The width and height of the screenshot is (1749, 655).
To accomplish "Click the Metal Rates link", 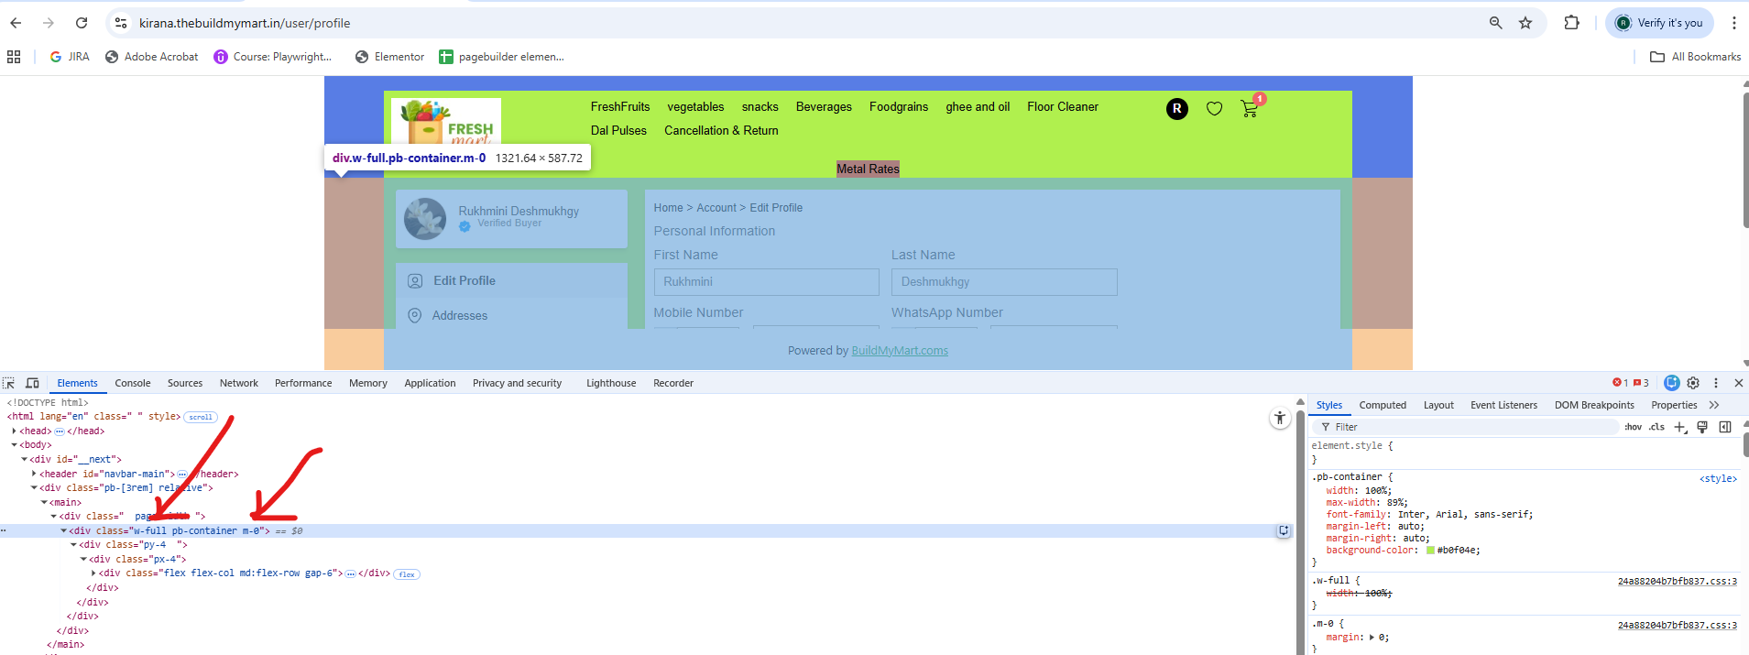I will pyautogui.click(x=868, y=169).
